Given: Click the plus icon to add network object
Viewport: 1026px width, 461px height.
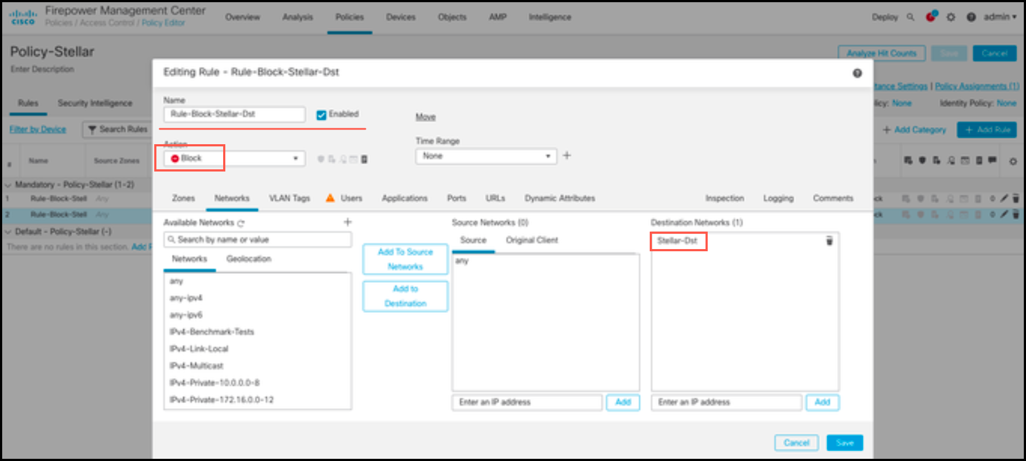Looking at the screenshot, I should pyautogui.click(x=347, y=222).
